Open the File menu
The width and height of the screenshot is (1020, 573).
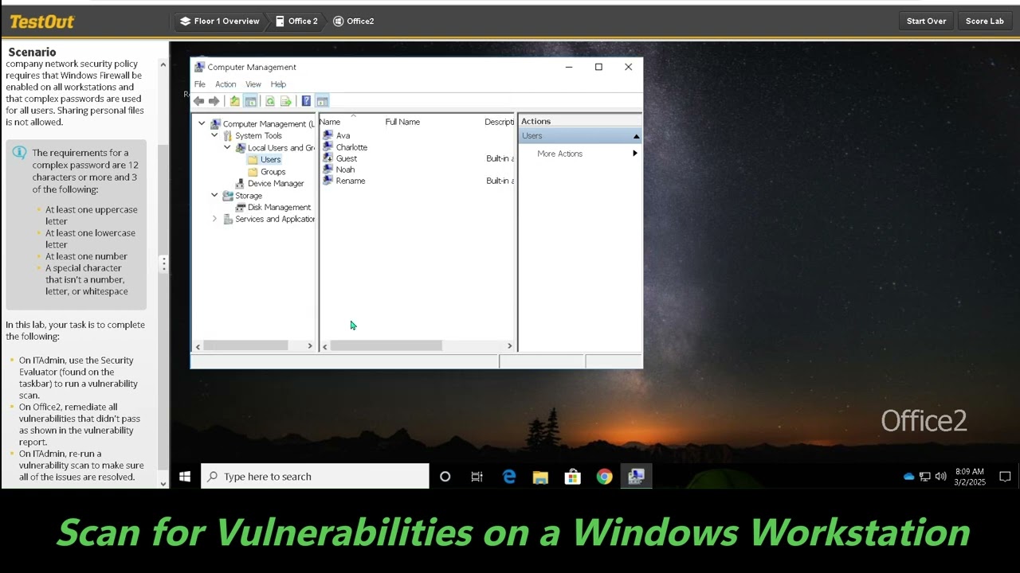(200, 84)
